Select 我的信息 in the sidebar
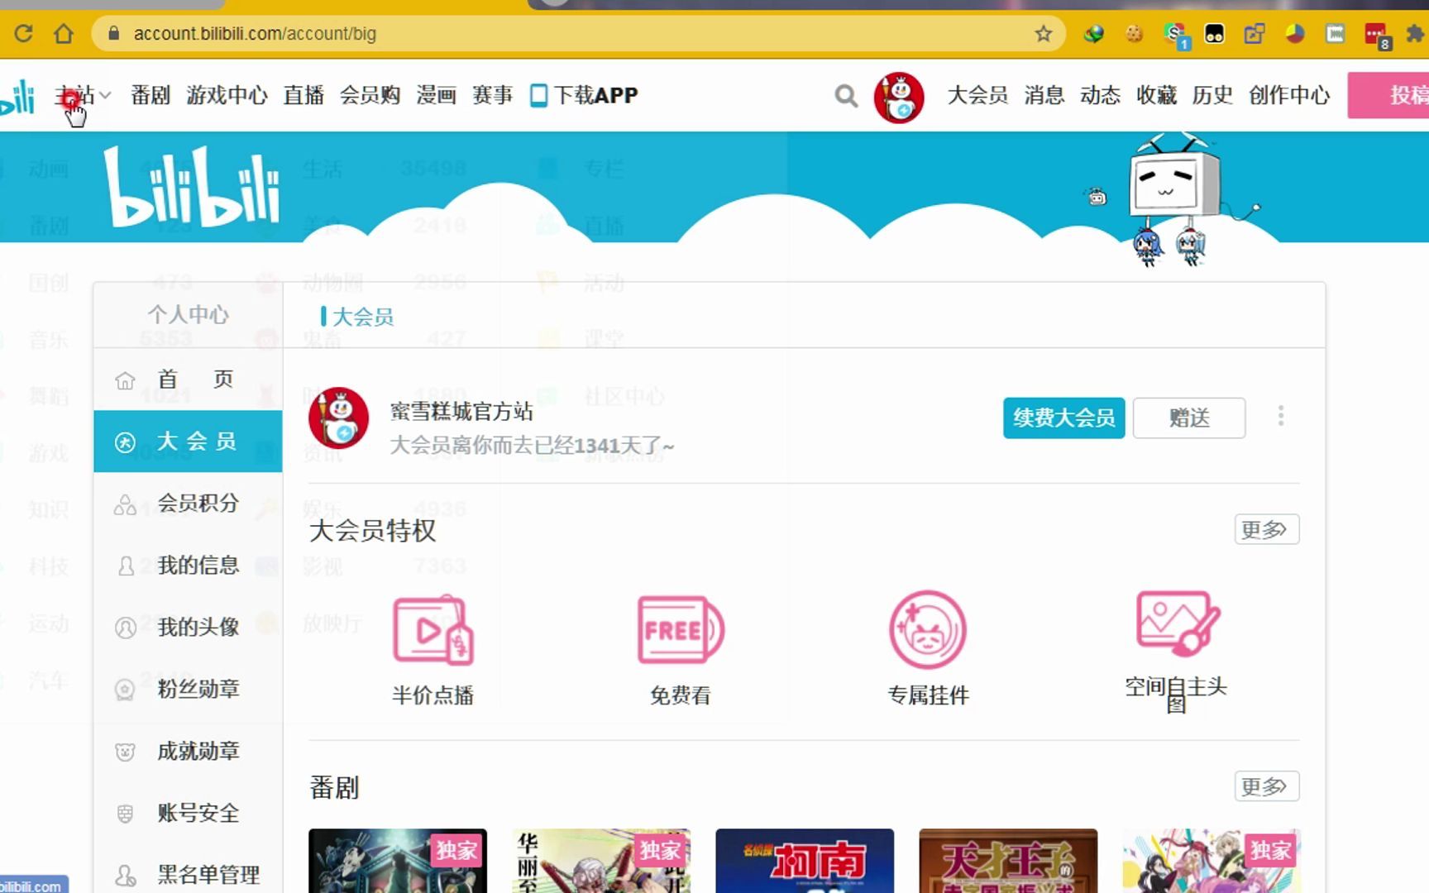The height and width of the screenshot is (893, 1429). (x=188, y=566)
